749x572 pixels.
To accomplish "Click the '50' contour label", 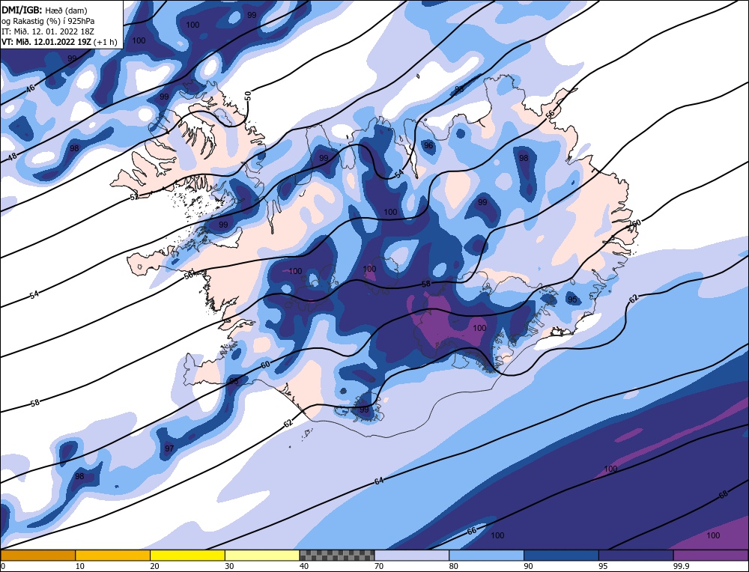I will pyautogui.click(x=249, y=96).
